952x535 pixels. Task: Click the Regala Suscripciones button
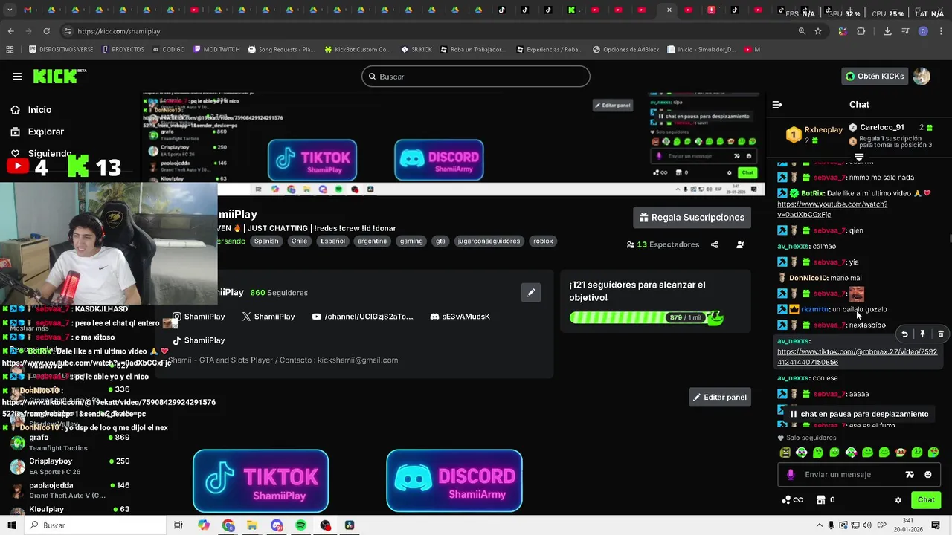(692, 218)
